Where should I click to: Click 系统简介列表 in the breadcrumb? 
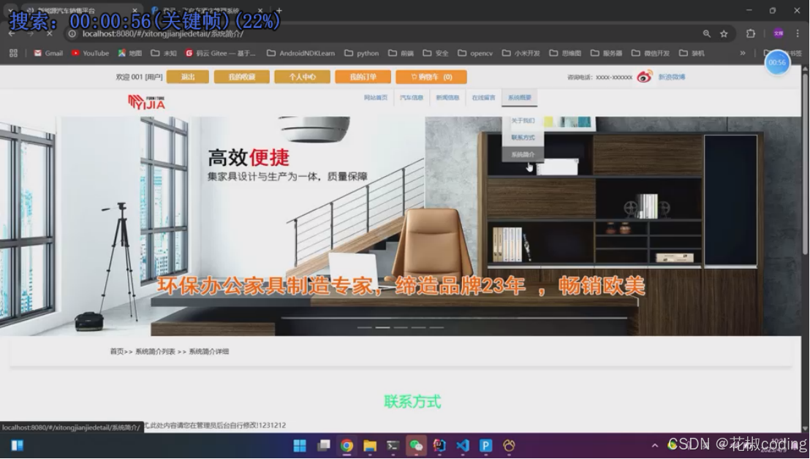[155, 352]
